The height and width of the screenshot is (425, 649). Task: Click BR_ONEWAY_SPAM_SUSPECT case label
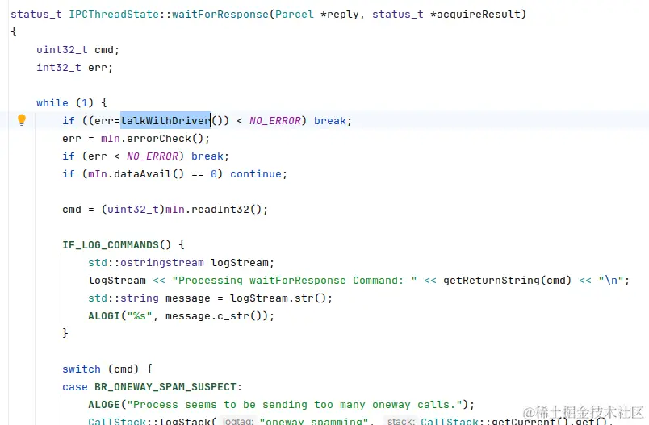(165, 386)
